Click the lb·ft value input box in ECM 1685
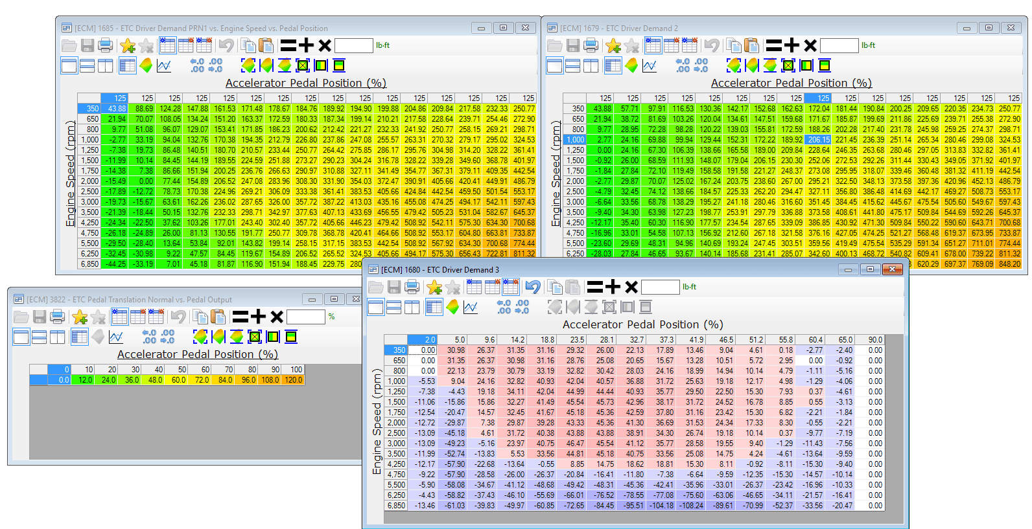 click(353, 45)
